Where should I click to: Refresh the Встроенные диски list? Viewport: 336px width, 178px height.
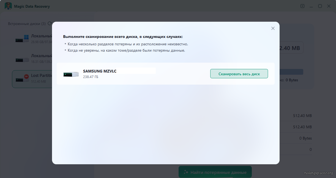50,24
